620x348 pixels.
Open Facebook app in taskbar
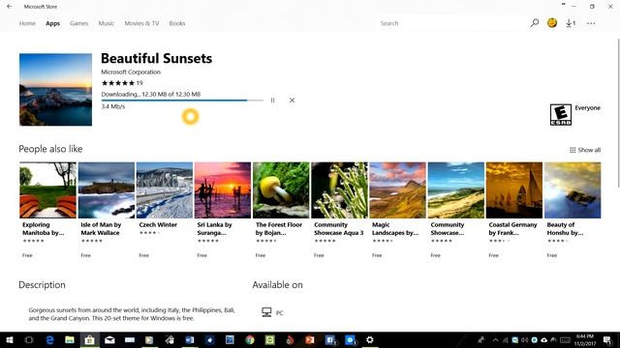click(329, 339)
